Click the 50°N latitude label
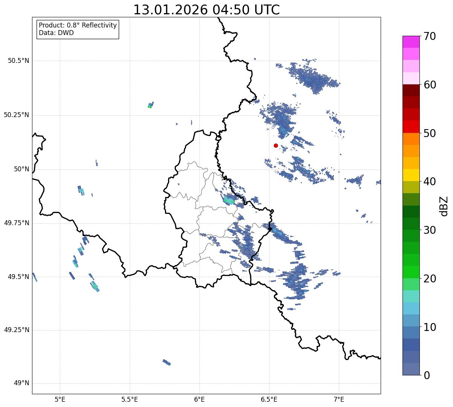This screenshot has width=453, height=407. (x=21, y=169)
